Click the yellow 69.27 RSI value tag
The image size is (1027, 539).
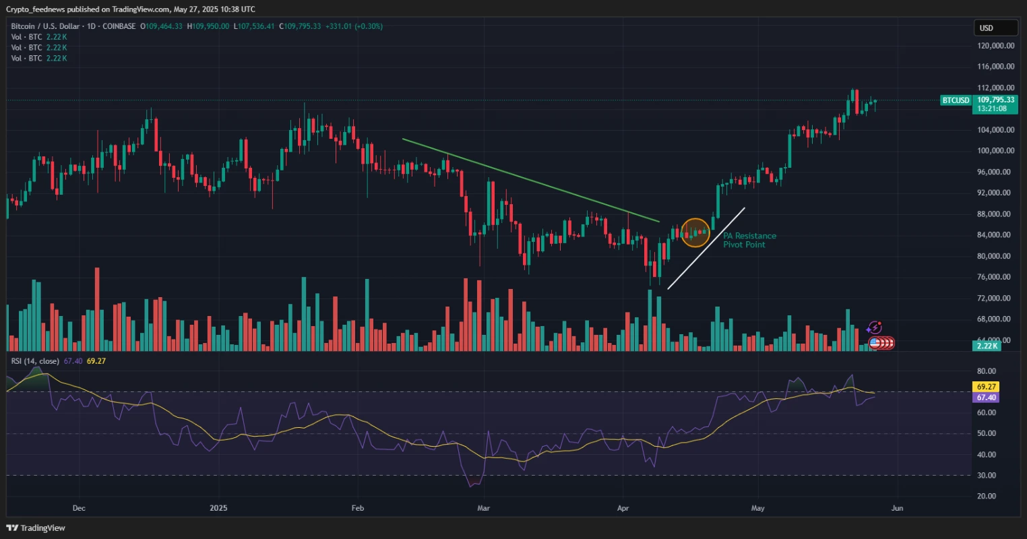point(986,387)
